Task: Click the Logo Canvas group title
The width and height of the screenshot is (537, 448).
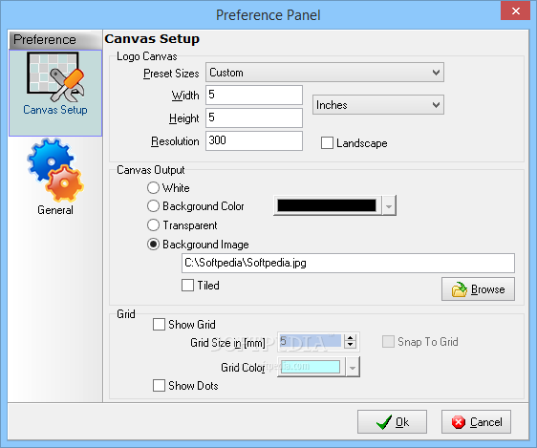Action: (x=146, y=56)
